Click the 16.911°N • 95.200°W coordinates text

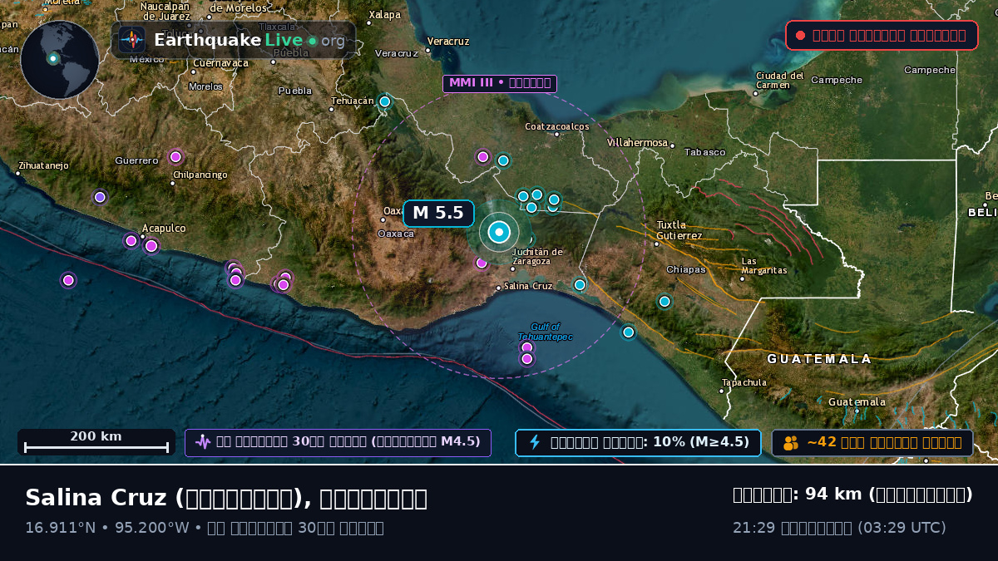[107, 527]
